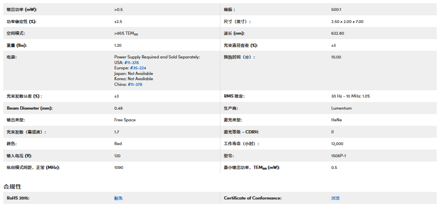Click the RoHS 2015 label
Viewport: 440px width, 212px height.
tap(18, 198)
